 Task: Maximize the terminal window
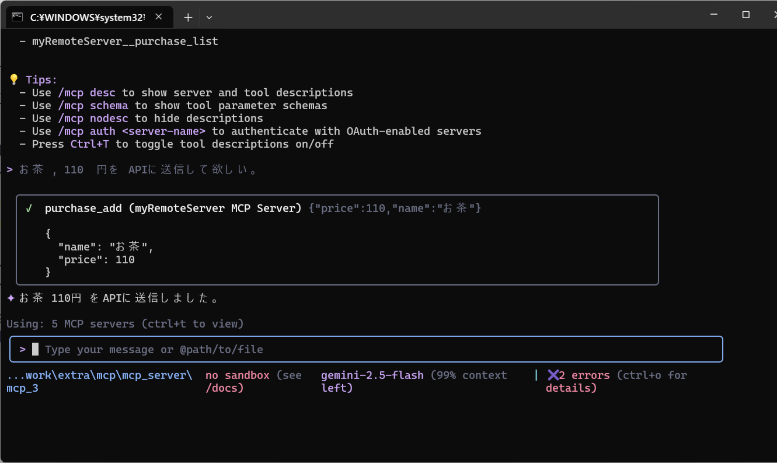[x=745, y=15]
